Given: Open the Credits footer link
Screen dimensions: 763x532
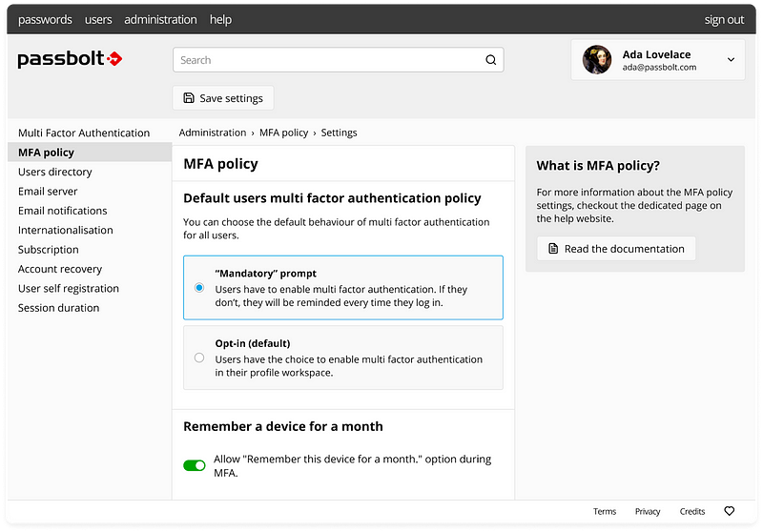Looking at the screenshot, I should 692,511.
